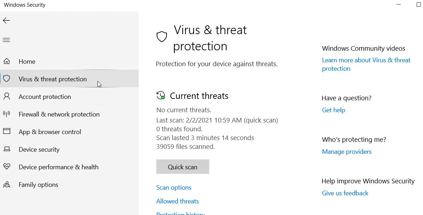Image resolution: width=423 pixels, height=215 pixels.
Task: Click the App & browser control window icon
Action: pyautogui.click(x=7, y=131)
